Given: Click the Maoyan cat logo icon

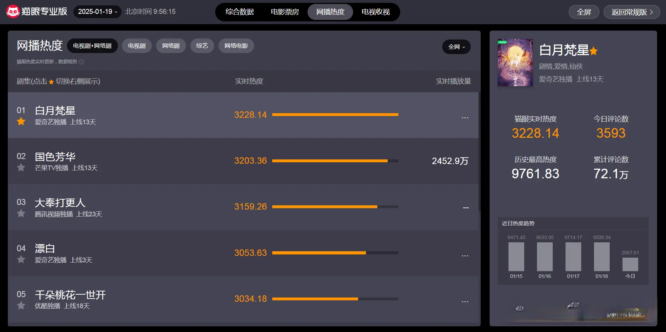Looking at the screenshot, I should point(13,12).
